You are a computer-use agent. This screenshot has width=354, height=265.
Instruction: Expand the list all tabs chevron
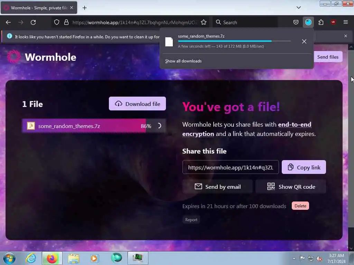(x=298, y=8)
